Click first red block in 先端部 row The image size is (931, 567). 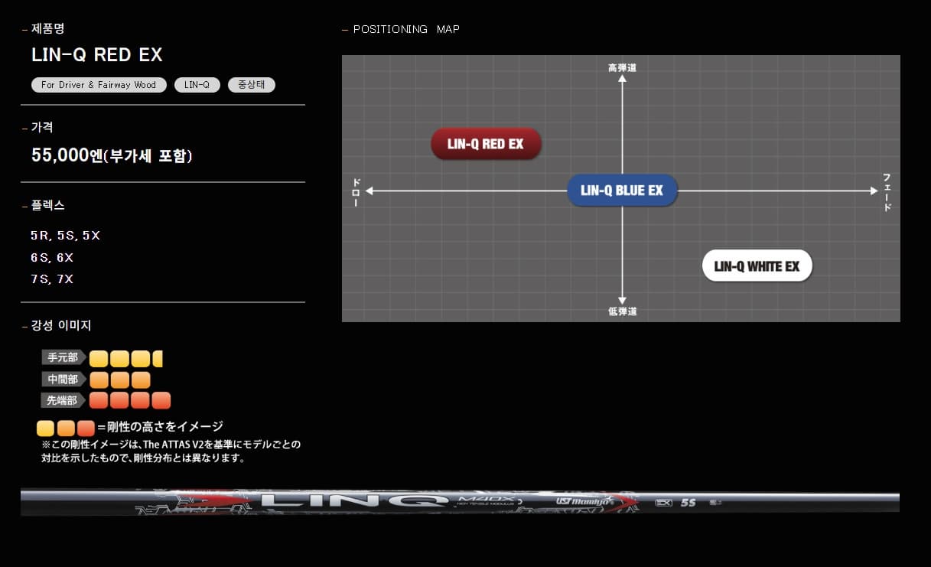99,400
